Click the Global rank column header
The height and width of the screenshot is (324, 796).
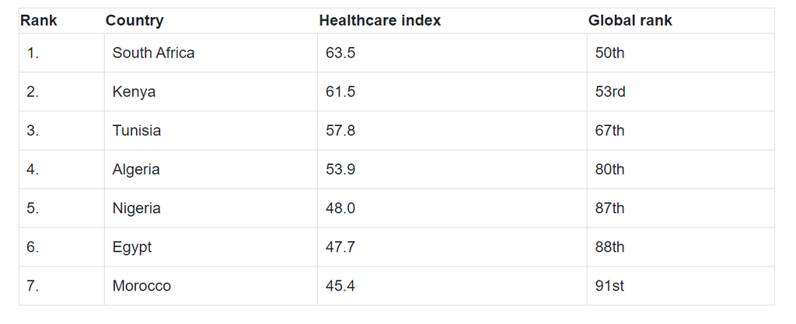(630, 21)
